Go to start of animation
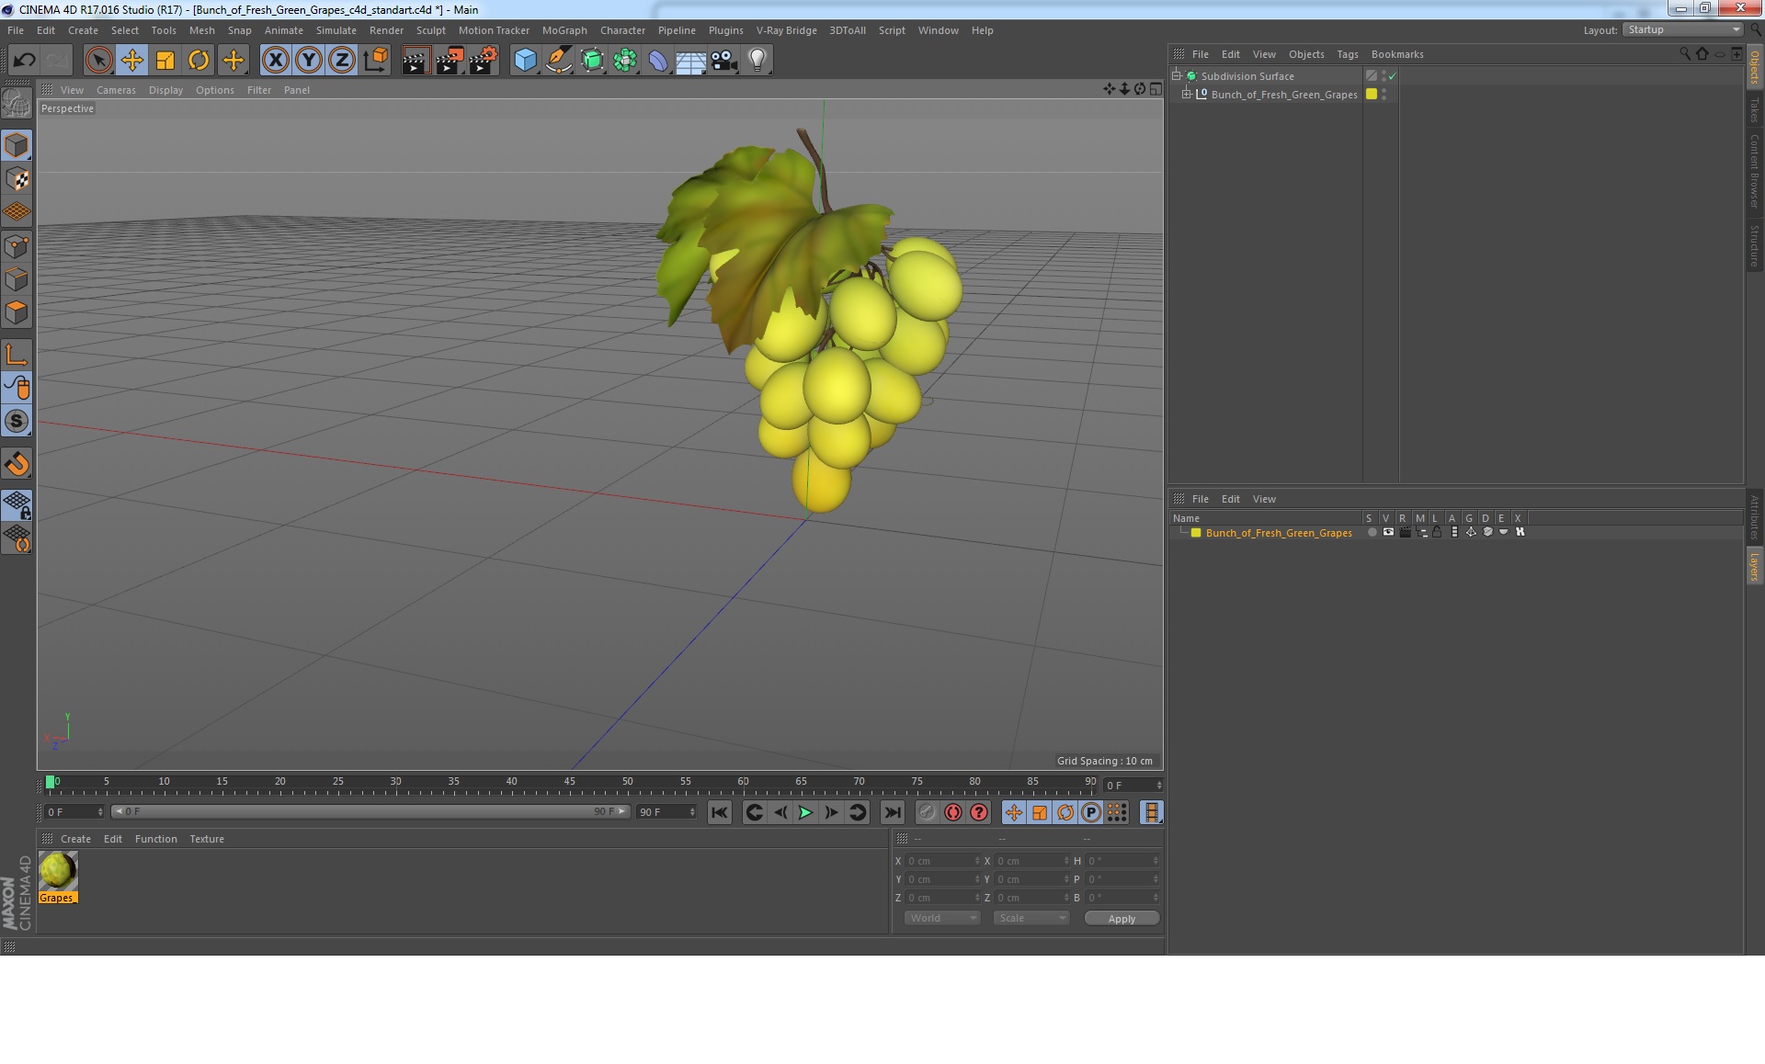This screenshot has width=1765, height=1064. click(720, 812)
